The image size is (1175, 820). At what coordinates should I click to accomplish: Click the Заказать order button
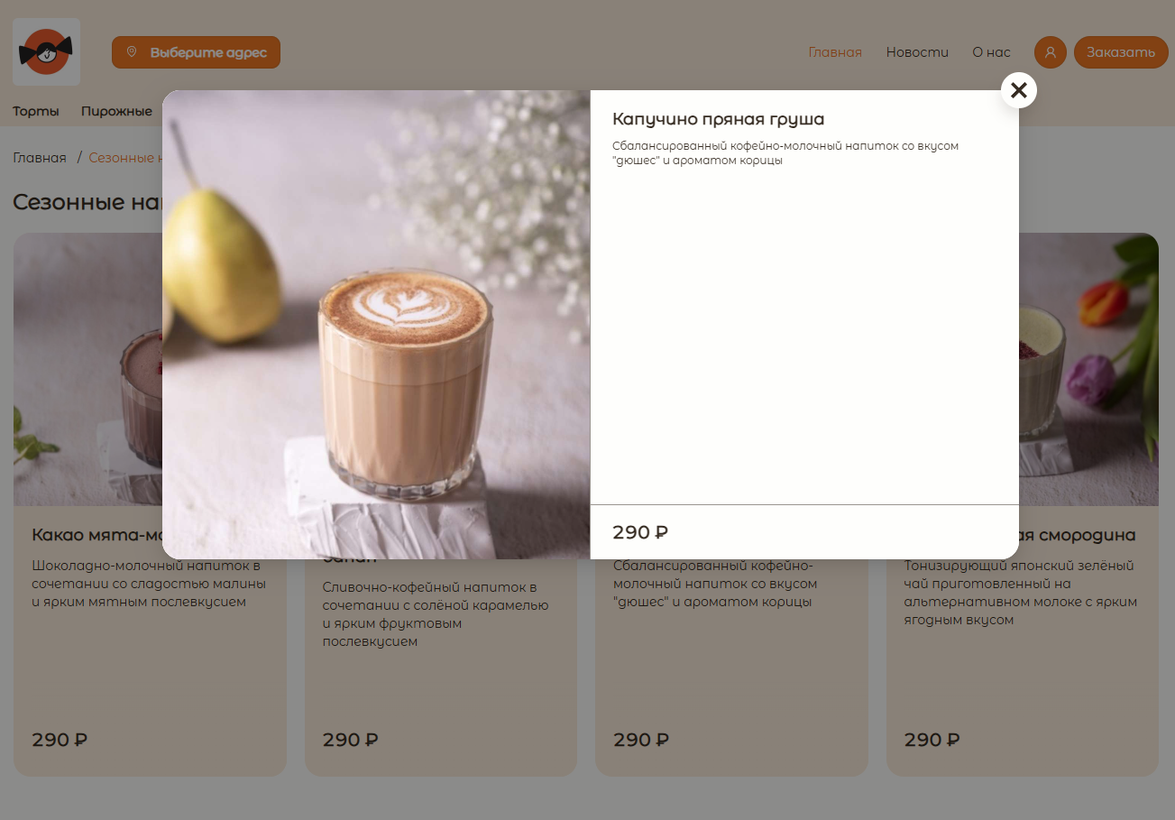[x=1121, y=52]
